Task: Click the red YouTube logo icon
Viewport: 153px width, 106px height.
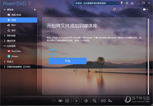Action: 9,51
